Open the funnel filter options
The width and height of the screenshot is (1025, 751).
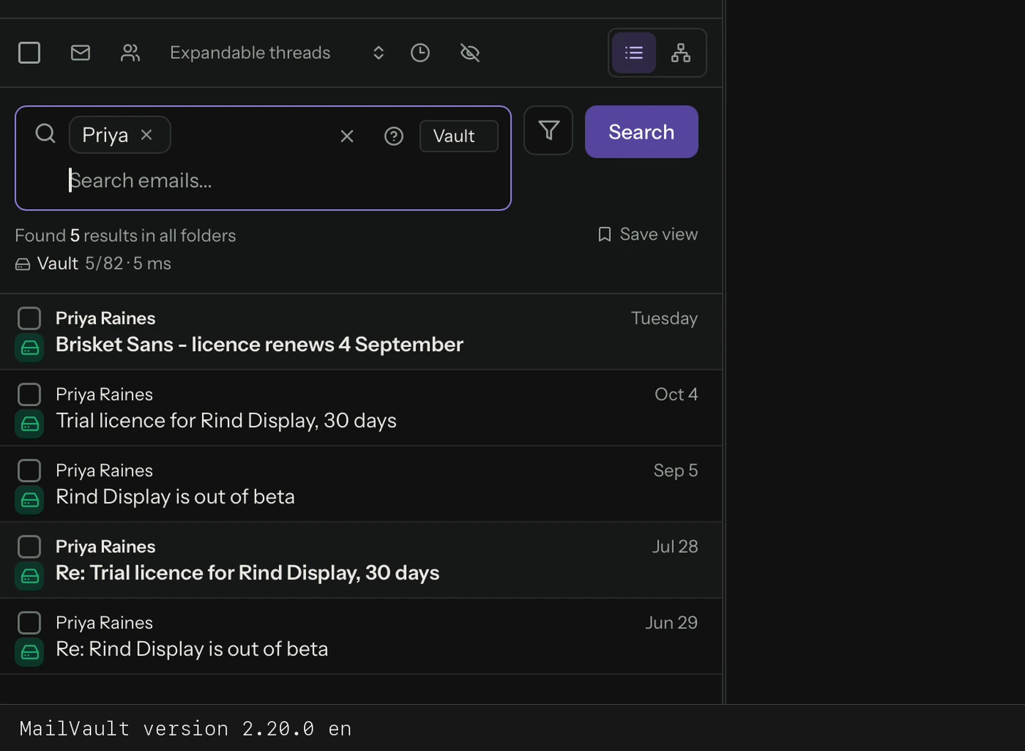coord(548,130)
